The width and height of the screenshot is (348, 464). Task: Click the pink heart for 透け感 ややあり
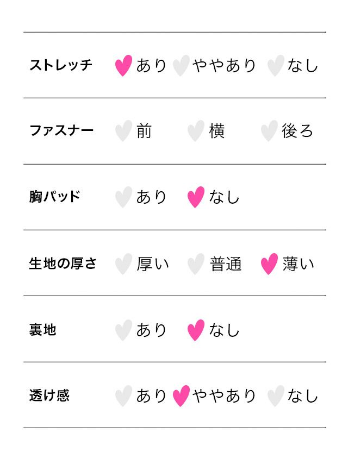pyautogui.click(x=181, y=396)
